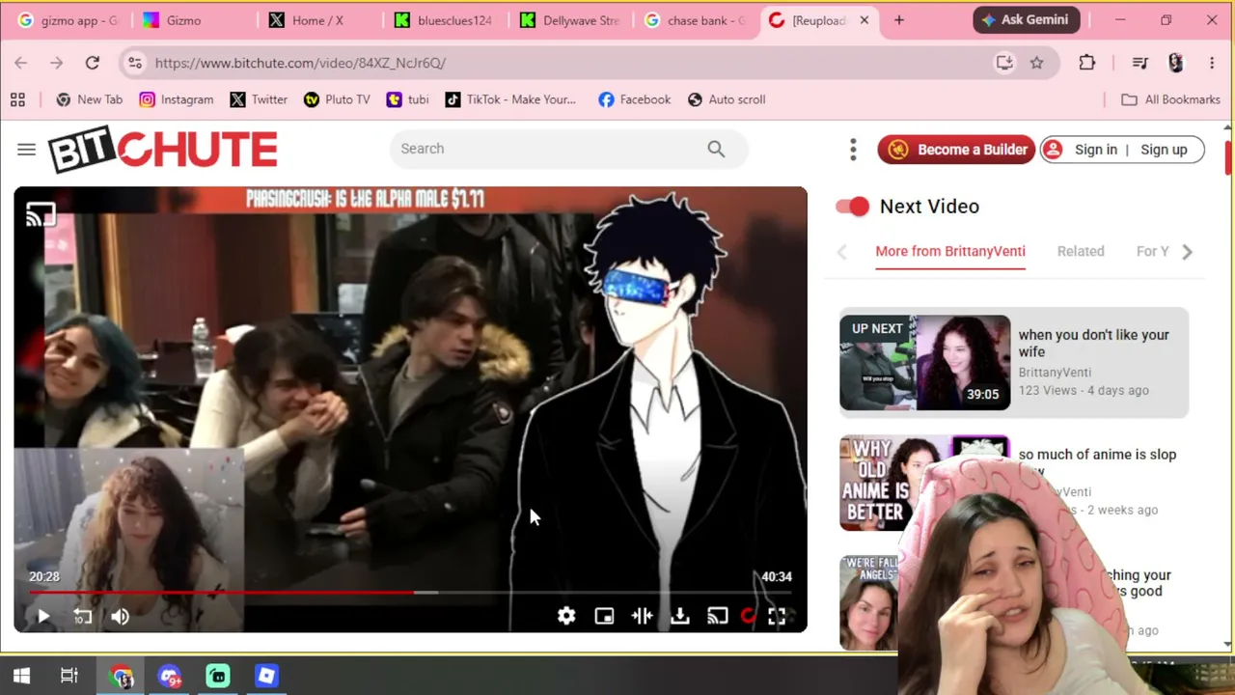This screenshot has height=695, width=1235.
Task: Click Become a Builder button
Action: tap(956, 150)
